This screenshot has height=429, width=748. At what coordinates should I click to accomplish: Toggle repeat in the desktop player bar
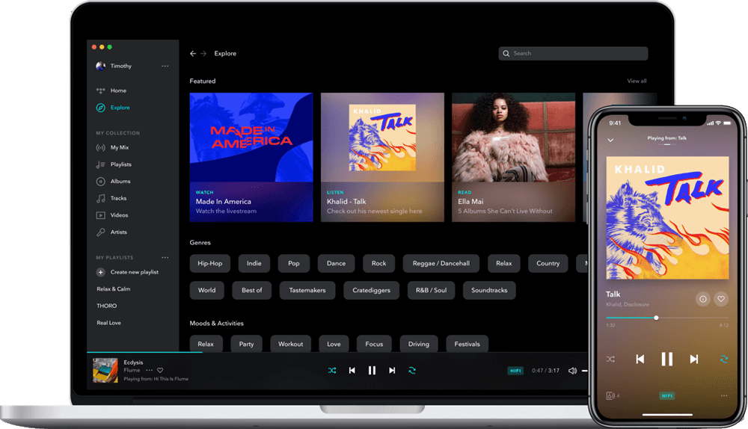coord(412,371)
